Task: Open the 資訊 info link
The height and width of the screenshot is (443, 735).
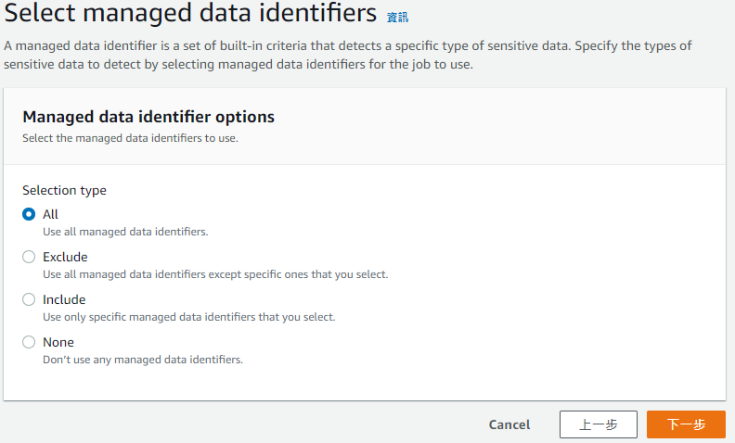Action: (397, 18)
